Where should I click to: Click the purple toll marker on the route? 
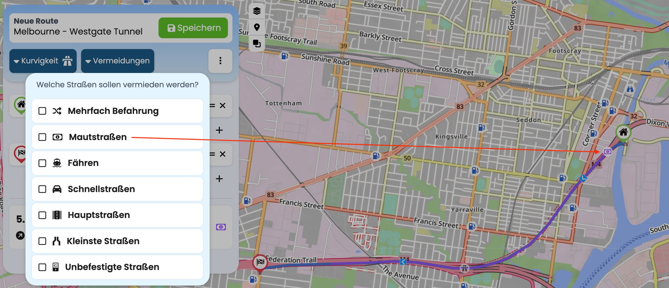click(x=607, y=151)
